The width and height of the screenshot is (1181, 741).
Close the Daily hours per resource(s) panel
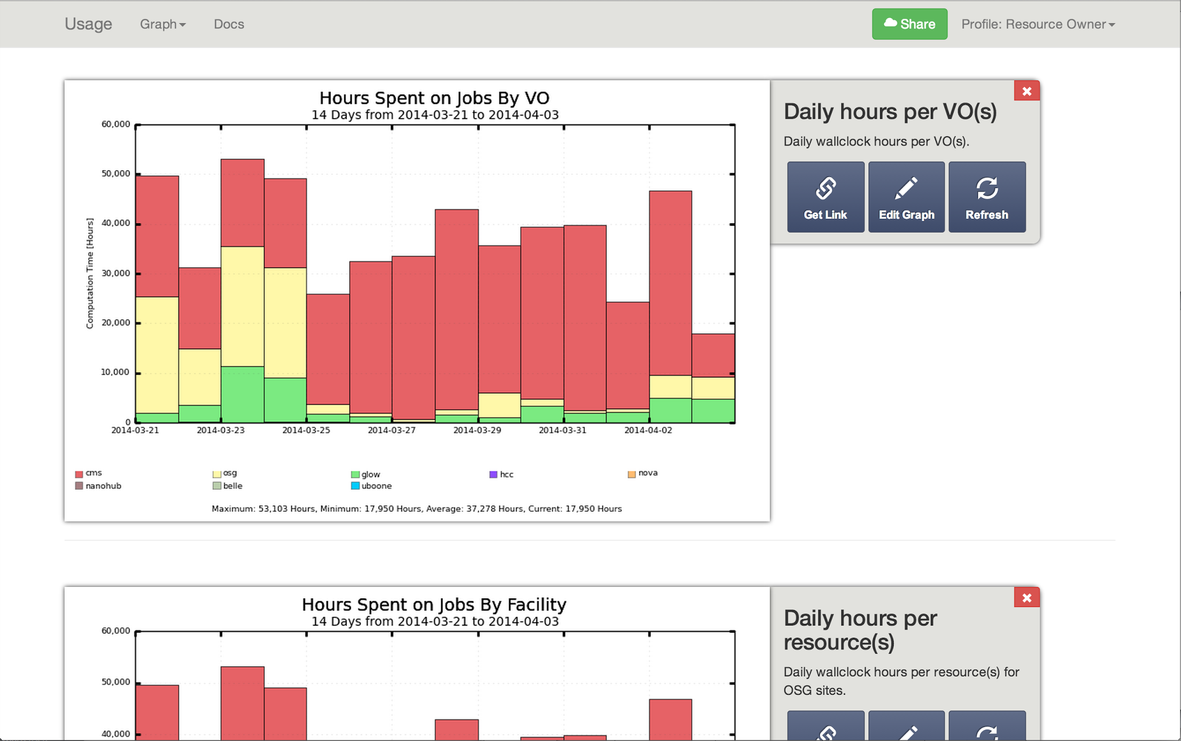point(1026,598)
